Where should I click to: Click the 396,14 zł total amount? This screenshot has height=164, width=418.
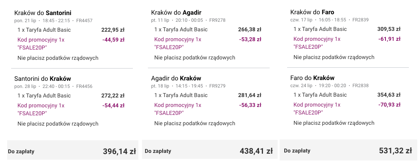pyautogui.click(x=119, y=151)
